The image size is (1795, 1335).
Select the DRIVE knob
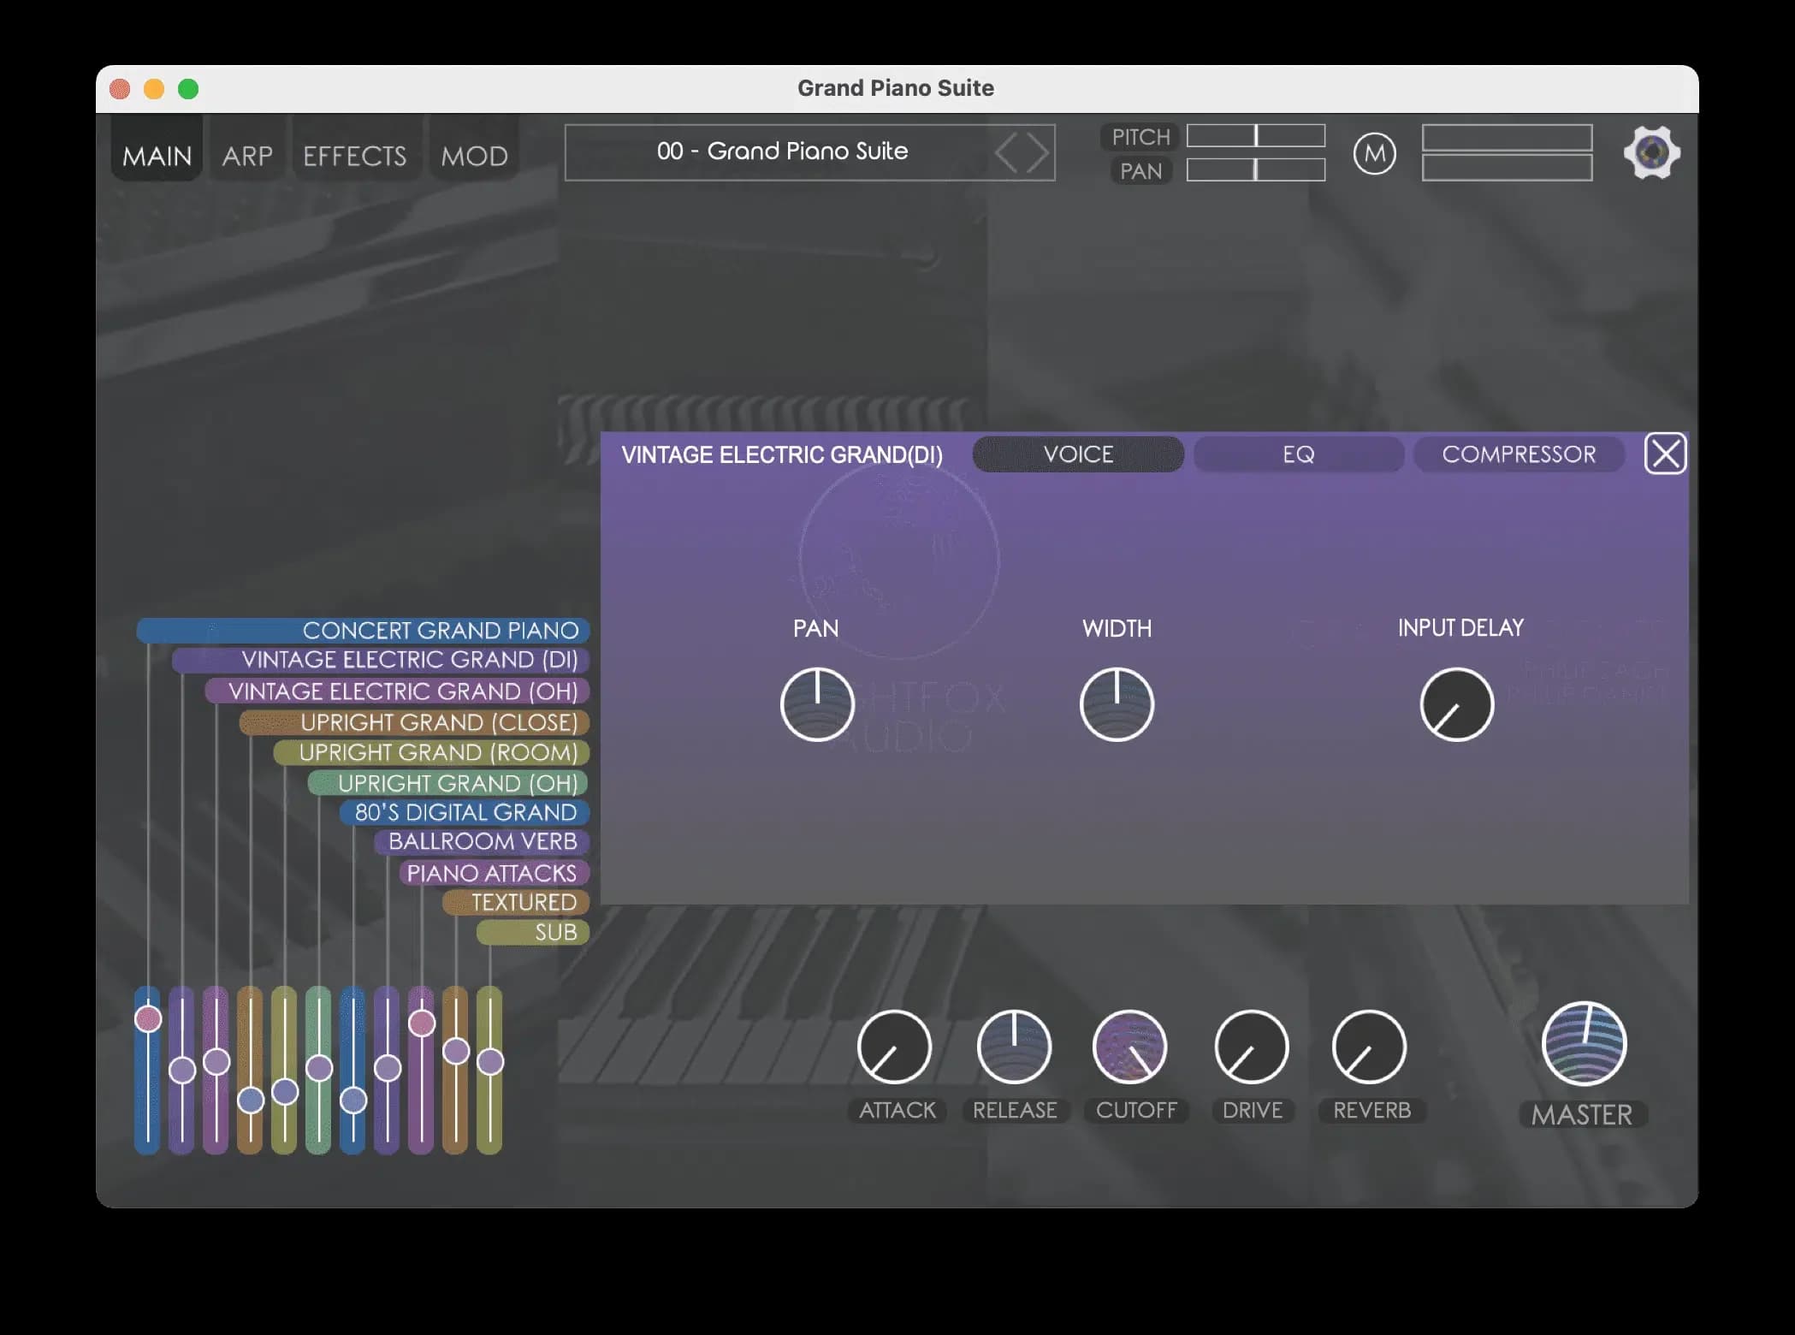[1251, 1046]
